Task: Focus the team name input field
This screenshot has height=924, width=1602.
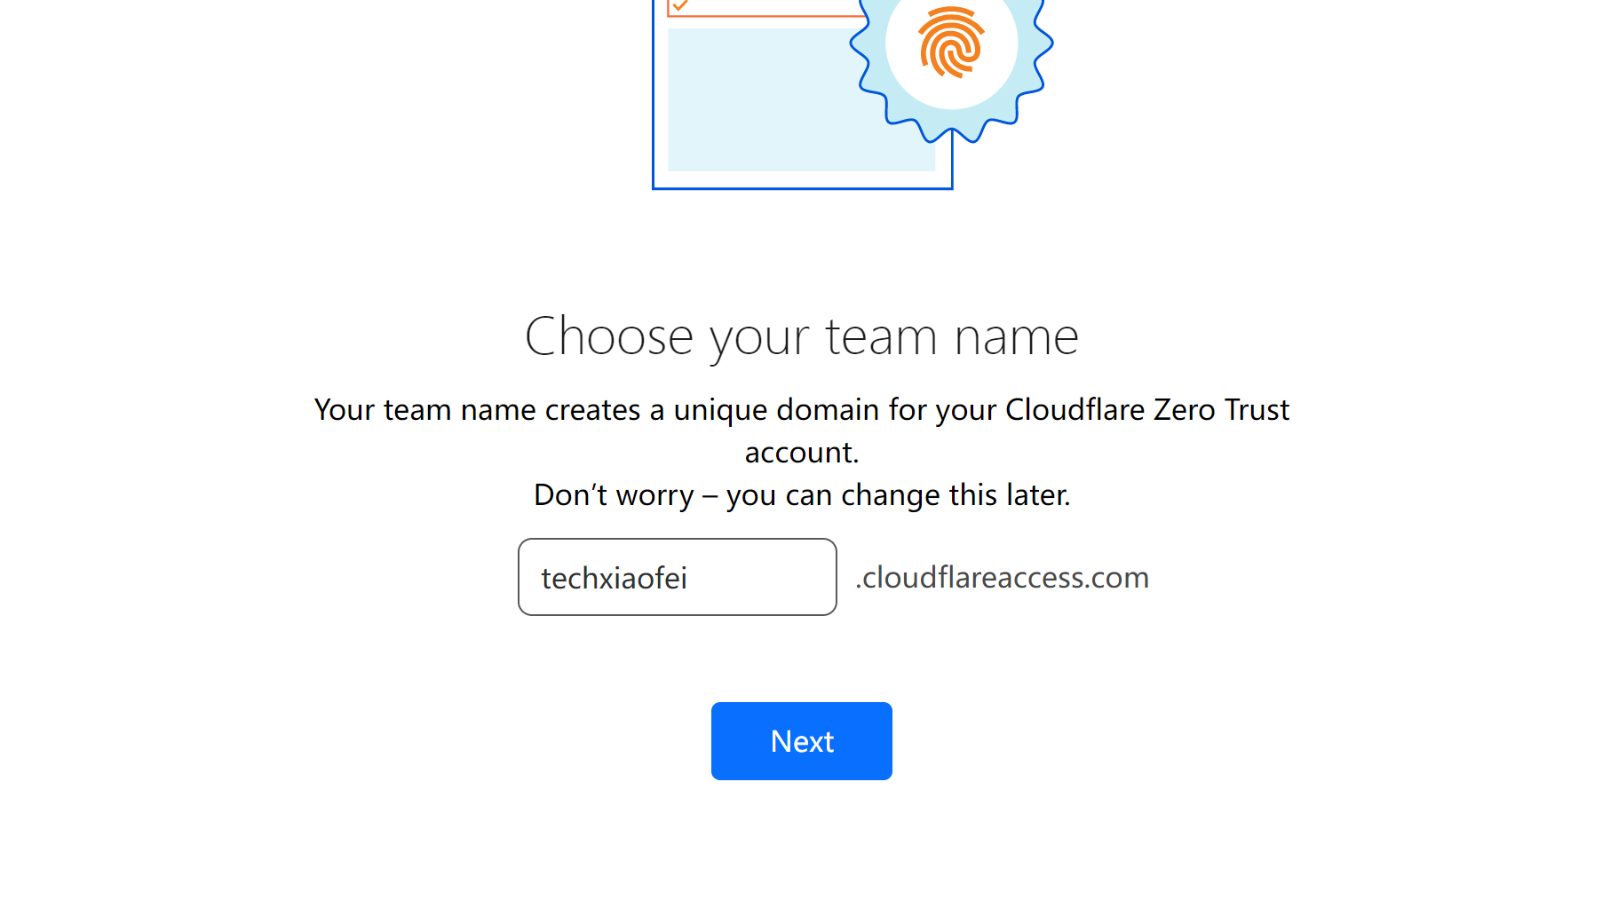Action: (x=677, y=577)
